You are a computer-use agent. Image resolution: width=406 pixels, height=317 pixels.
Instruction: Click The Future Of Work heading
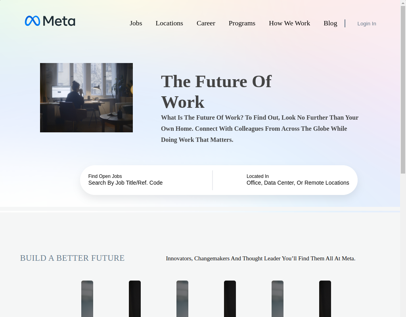(216, 92)
